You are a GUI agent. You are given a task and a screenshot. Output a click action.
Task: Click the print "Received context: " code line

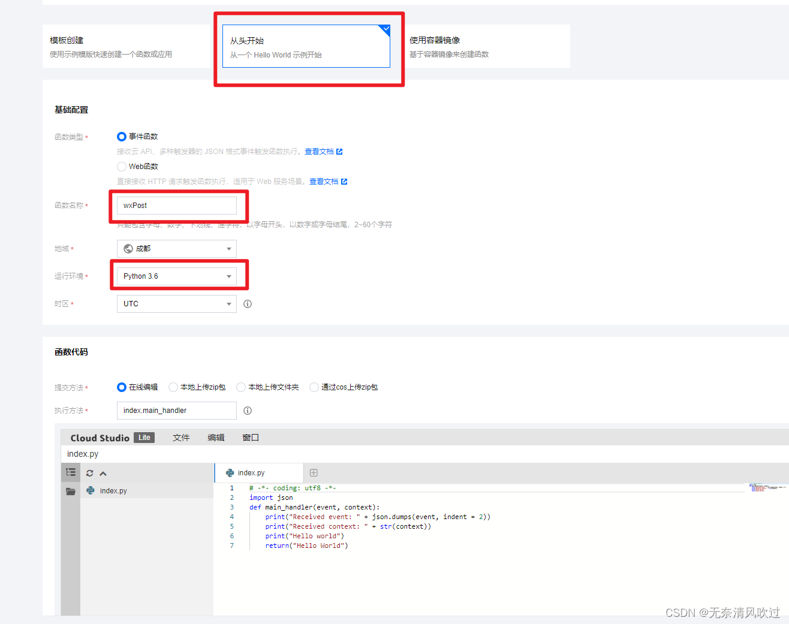tap(348, 526)
